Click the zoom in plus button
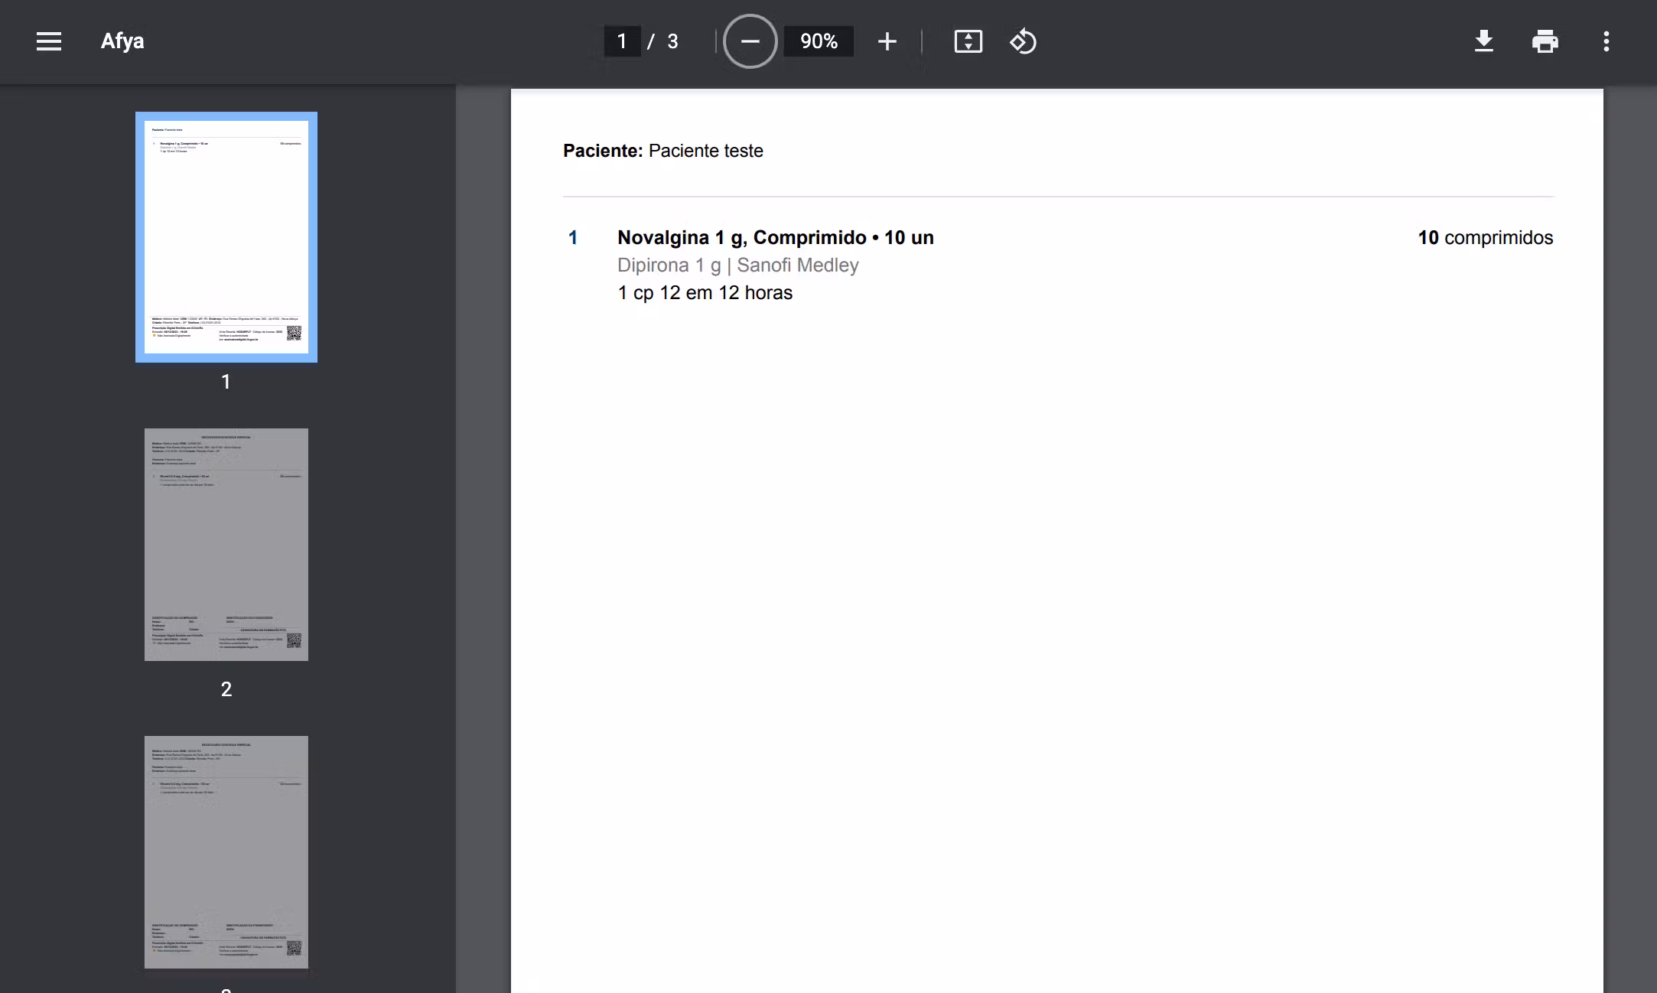Viewport: 1657px width, 993px height. coord(887,41)
